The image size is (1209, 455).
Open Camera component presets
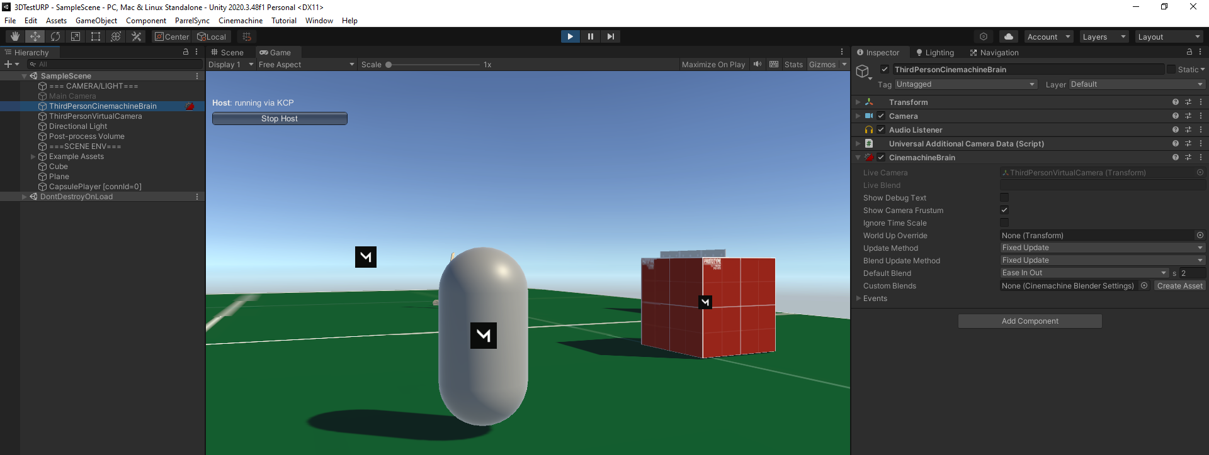(x=1188, y=116)
